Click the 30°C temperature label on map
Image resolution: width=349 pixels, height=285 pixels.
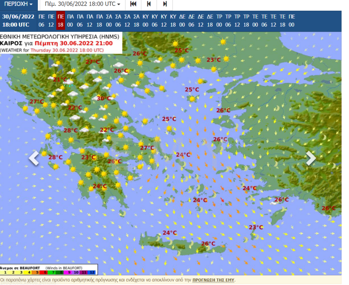[104, 98]
